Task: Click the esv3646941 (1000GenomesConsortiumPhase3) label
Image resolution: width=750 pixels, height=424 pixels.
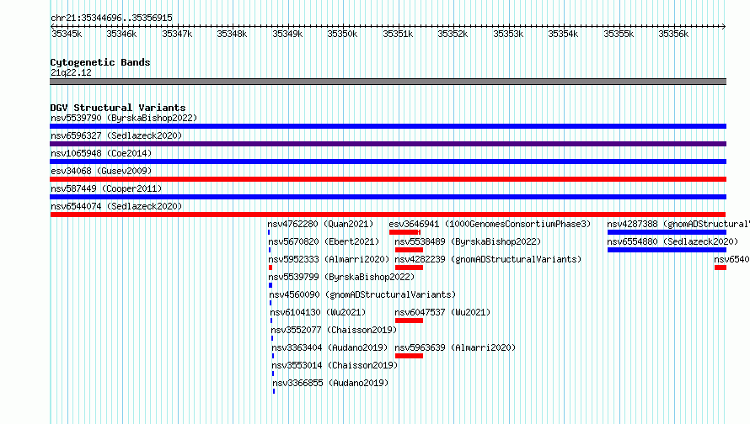Action: coord(490,224)
